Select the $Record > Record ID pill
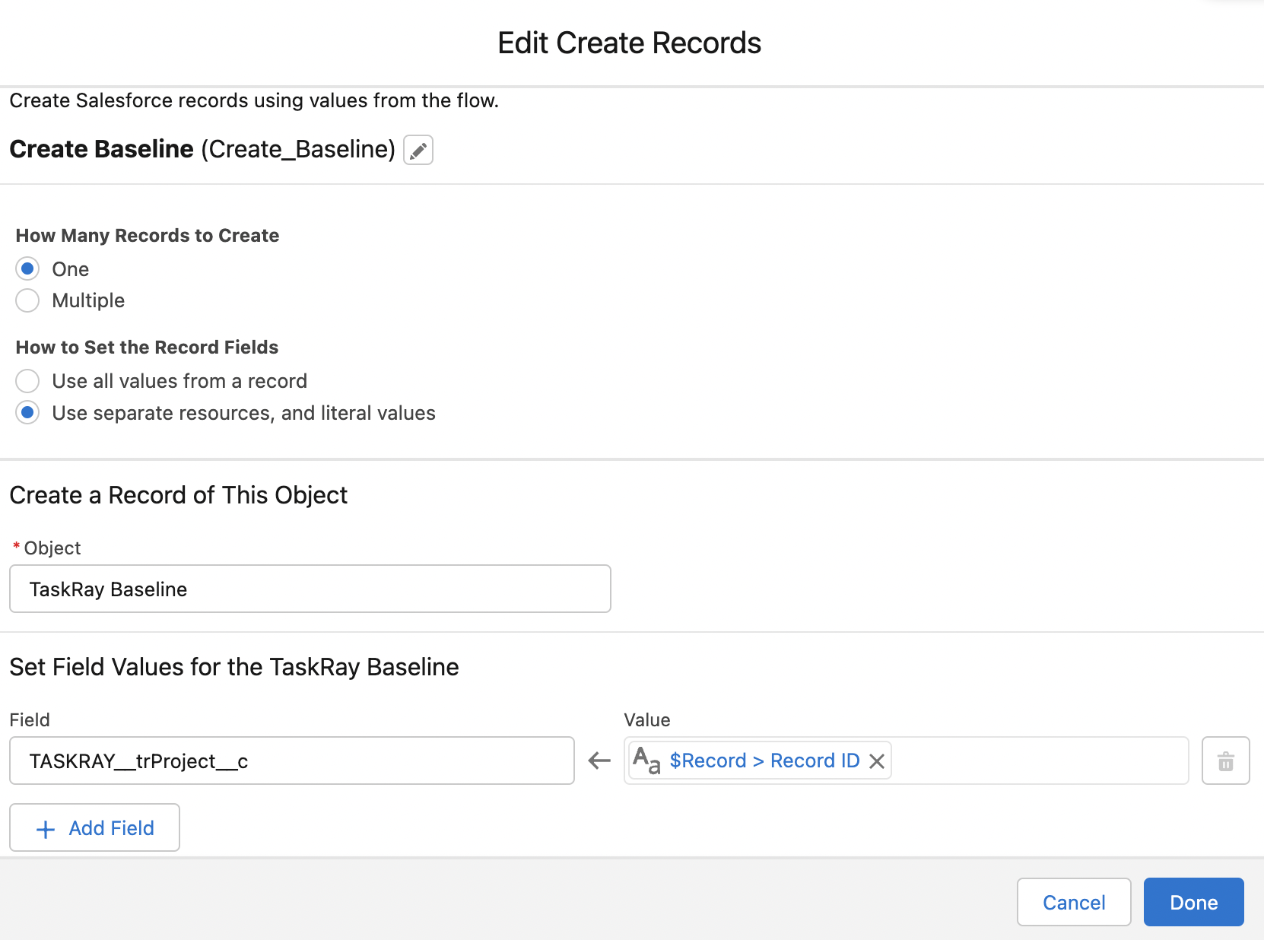The width and height of the screenshot is (1264, 940). [763, 760]
